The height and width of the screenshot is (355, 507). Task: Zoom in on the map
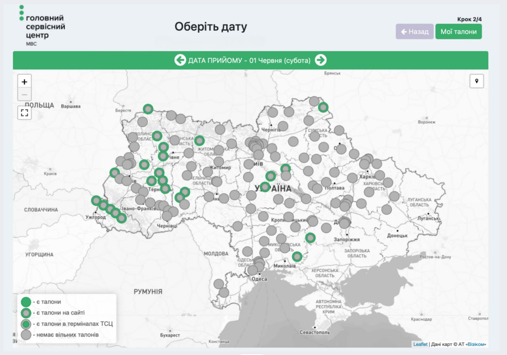click(x=25, y=82)
